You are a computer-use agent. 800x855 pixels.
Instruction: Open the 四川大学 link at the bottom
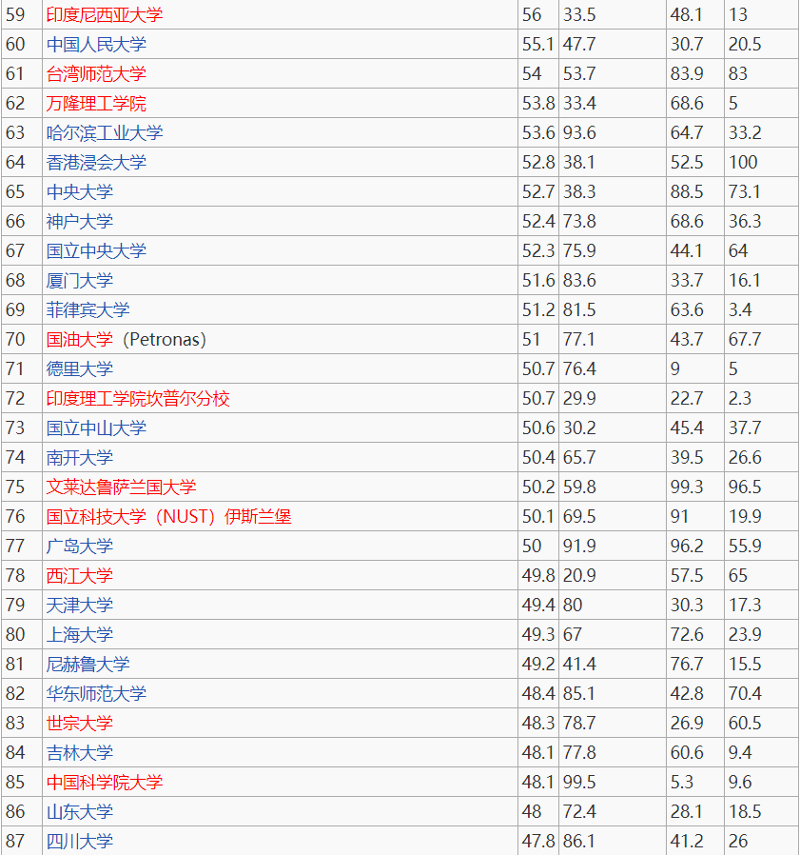click(74, 841)
